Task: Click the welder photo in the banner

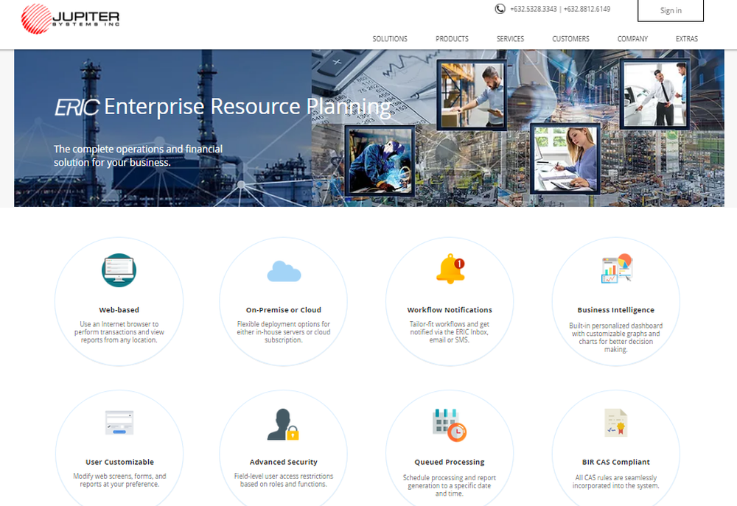Action: pos(380,161)
